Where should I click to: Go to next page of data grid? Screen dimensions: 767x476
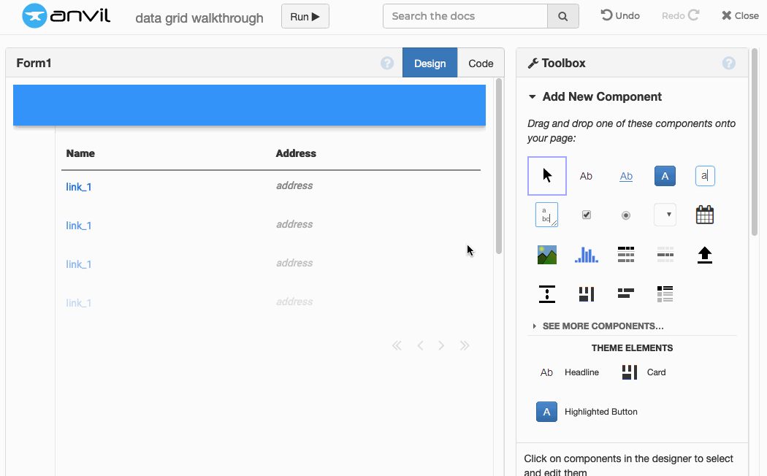441,346
